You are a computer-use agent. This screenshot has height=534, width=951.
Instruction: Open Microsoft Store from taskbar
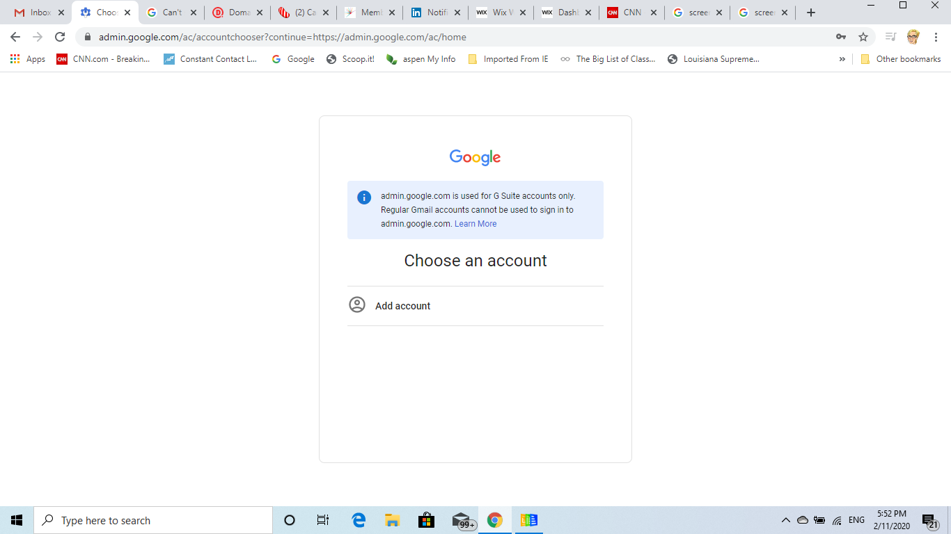[x=426, y=520]
